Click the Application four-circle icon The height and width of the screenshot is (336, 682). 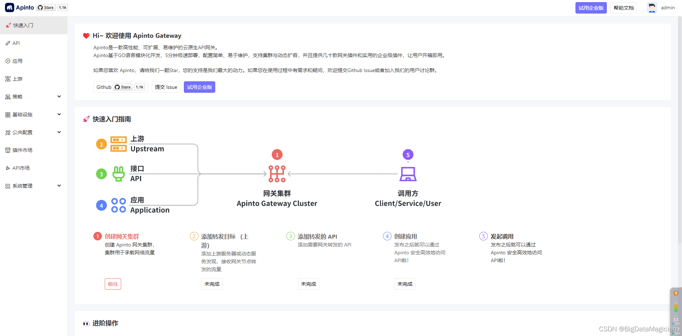tap(119, 205)
